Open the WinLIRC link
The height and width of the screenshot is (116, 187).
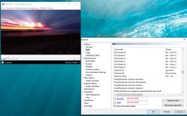point(120,99)
